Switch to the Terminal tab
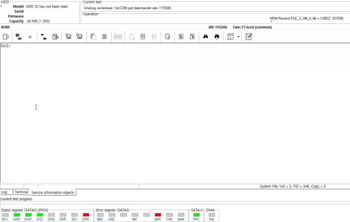 point(22,192)
